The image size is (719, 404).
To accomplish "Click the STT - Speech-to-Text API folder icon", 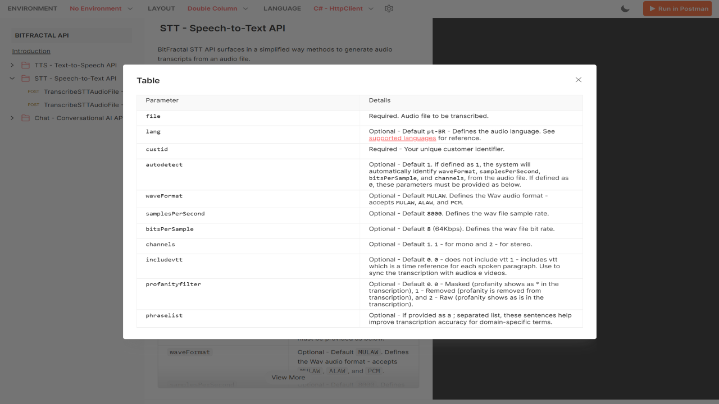I will point(25,79).
